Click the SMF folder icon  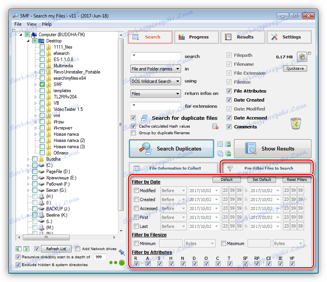pyautogui.click(x=49, y=84)
